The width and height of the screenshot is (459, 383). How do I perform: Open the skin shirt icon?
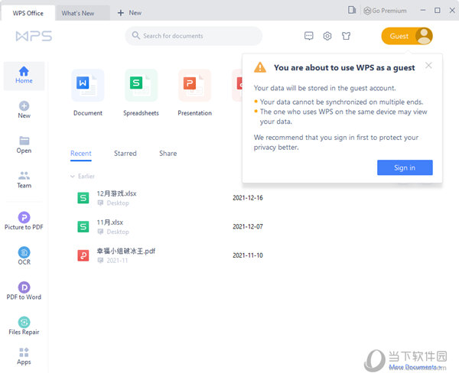click(x=346, y=36)
